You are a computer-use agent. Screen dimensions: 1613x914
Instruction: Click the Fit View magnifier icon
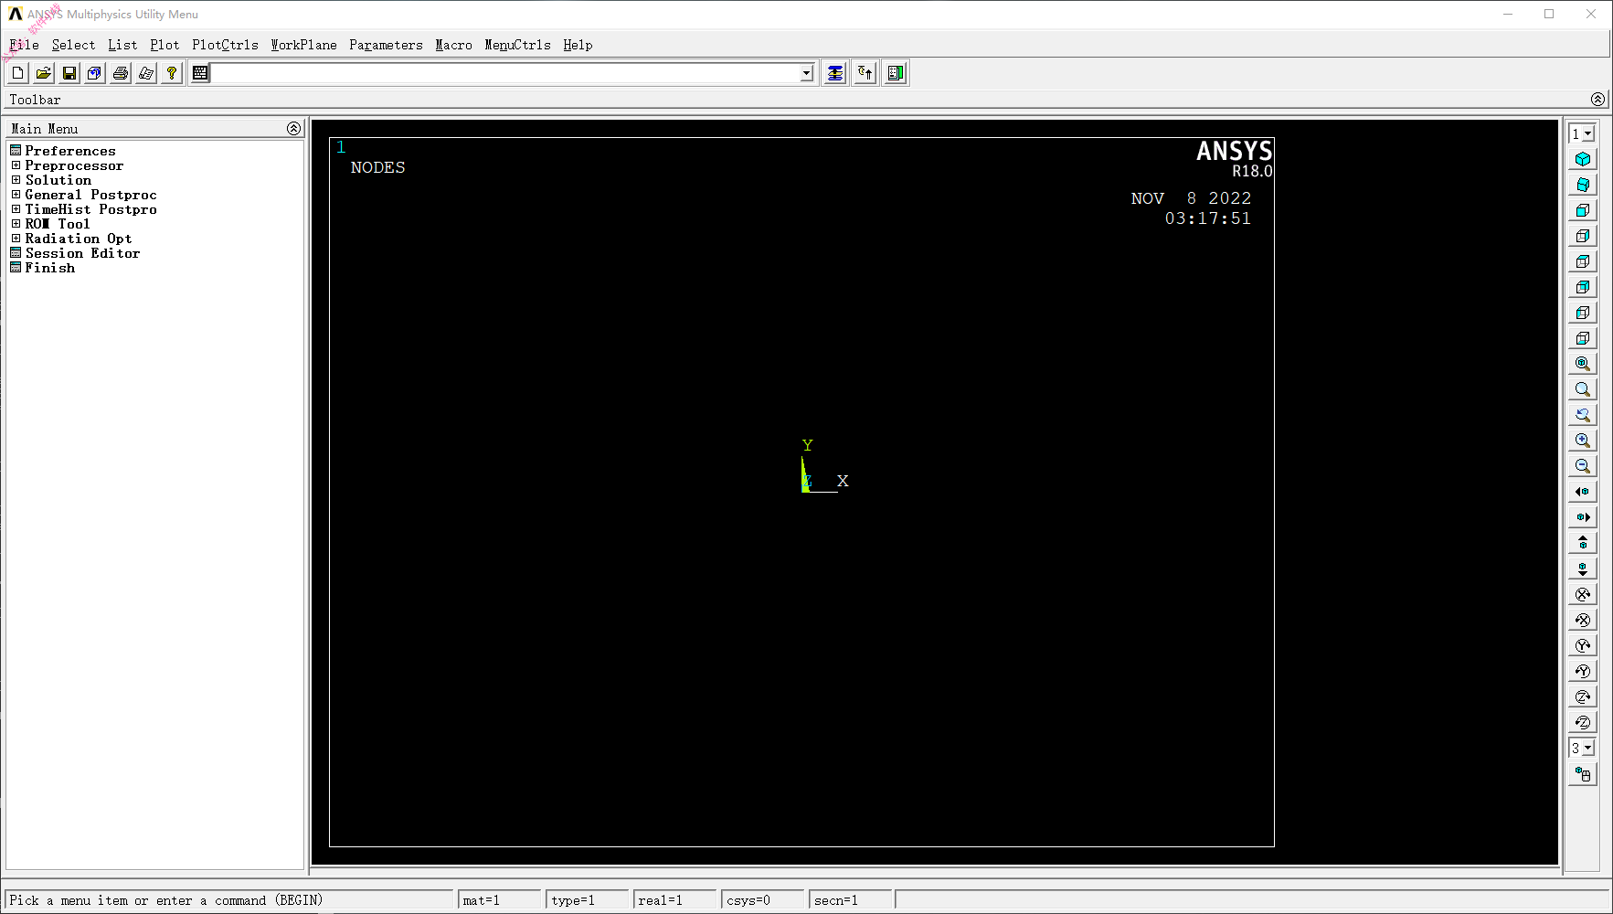1583,364
